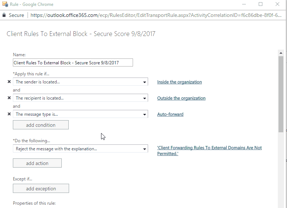Open the 'Auto-forward' link
287x208 pixels.
click(x=170, y=114)
